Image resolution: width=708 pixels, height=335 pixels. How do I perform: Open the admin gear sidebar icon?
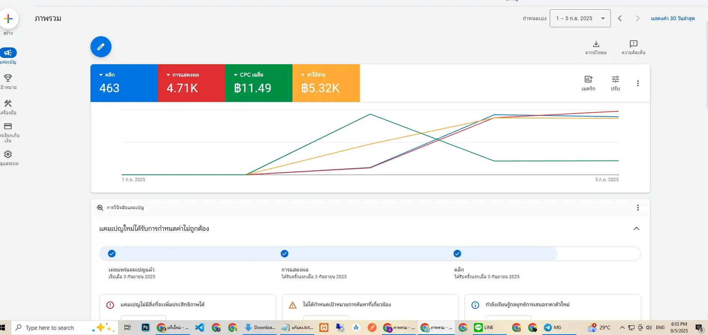point(8,154)
